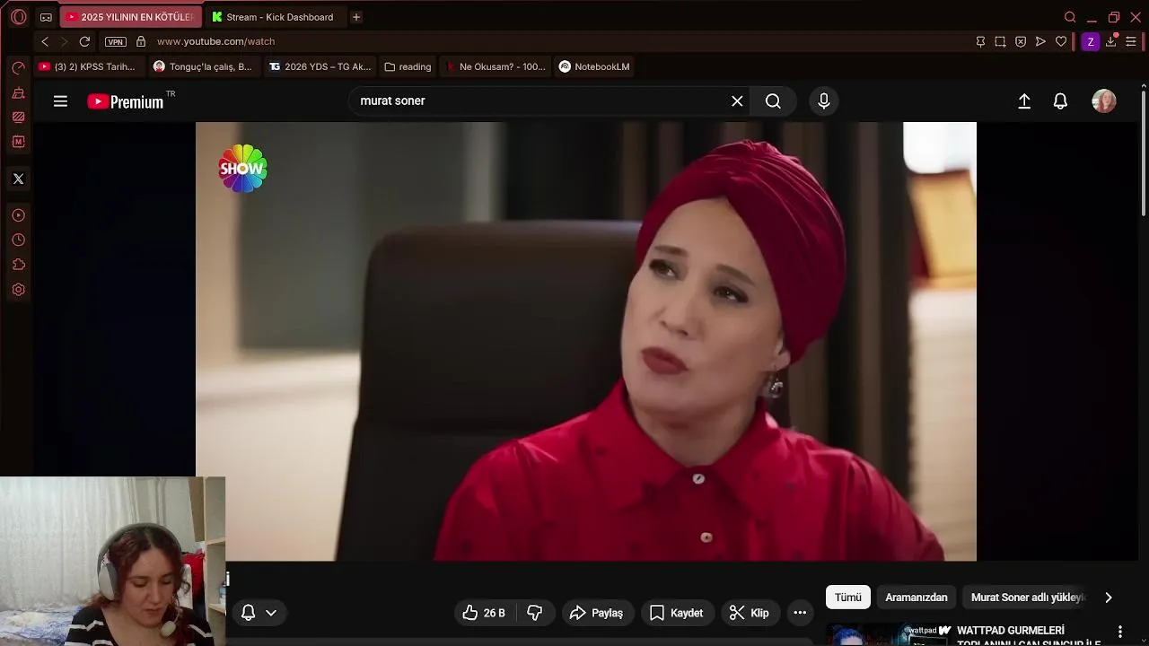
Task: Create a clip with Klip button
Action: pyautogui.click(x=750, y=613)
